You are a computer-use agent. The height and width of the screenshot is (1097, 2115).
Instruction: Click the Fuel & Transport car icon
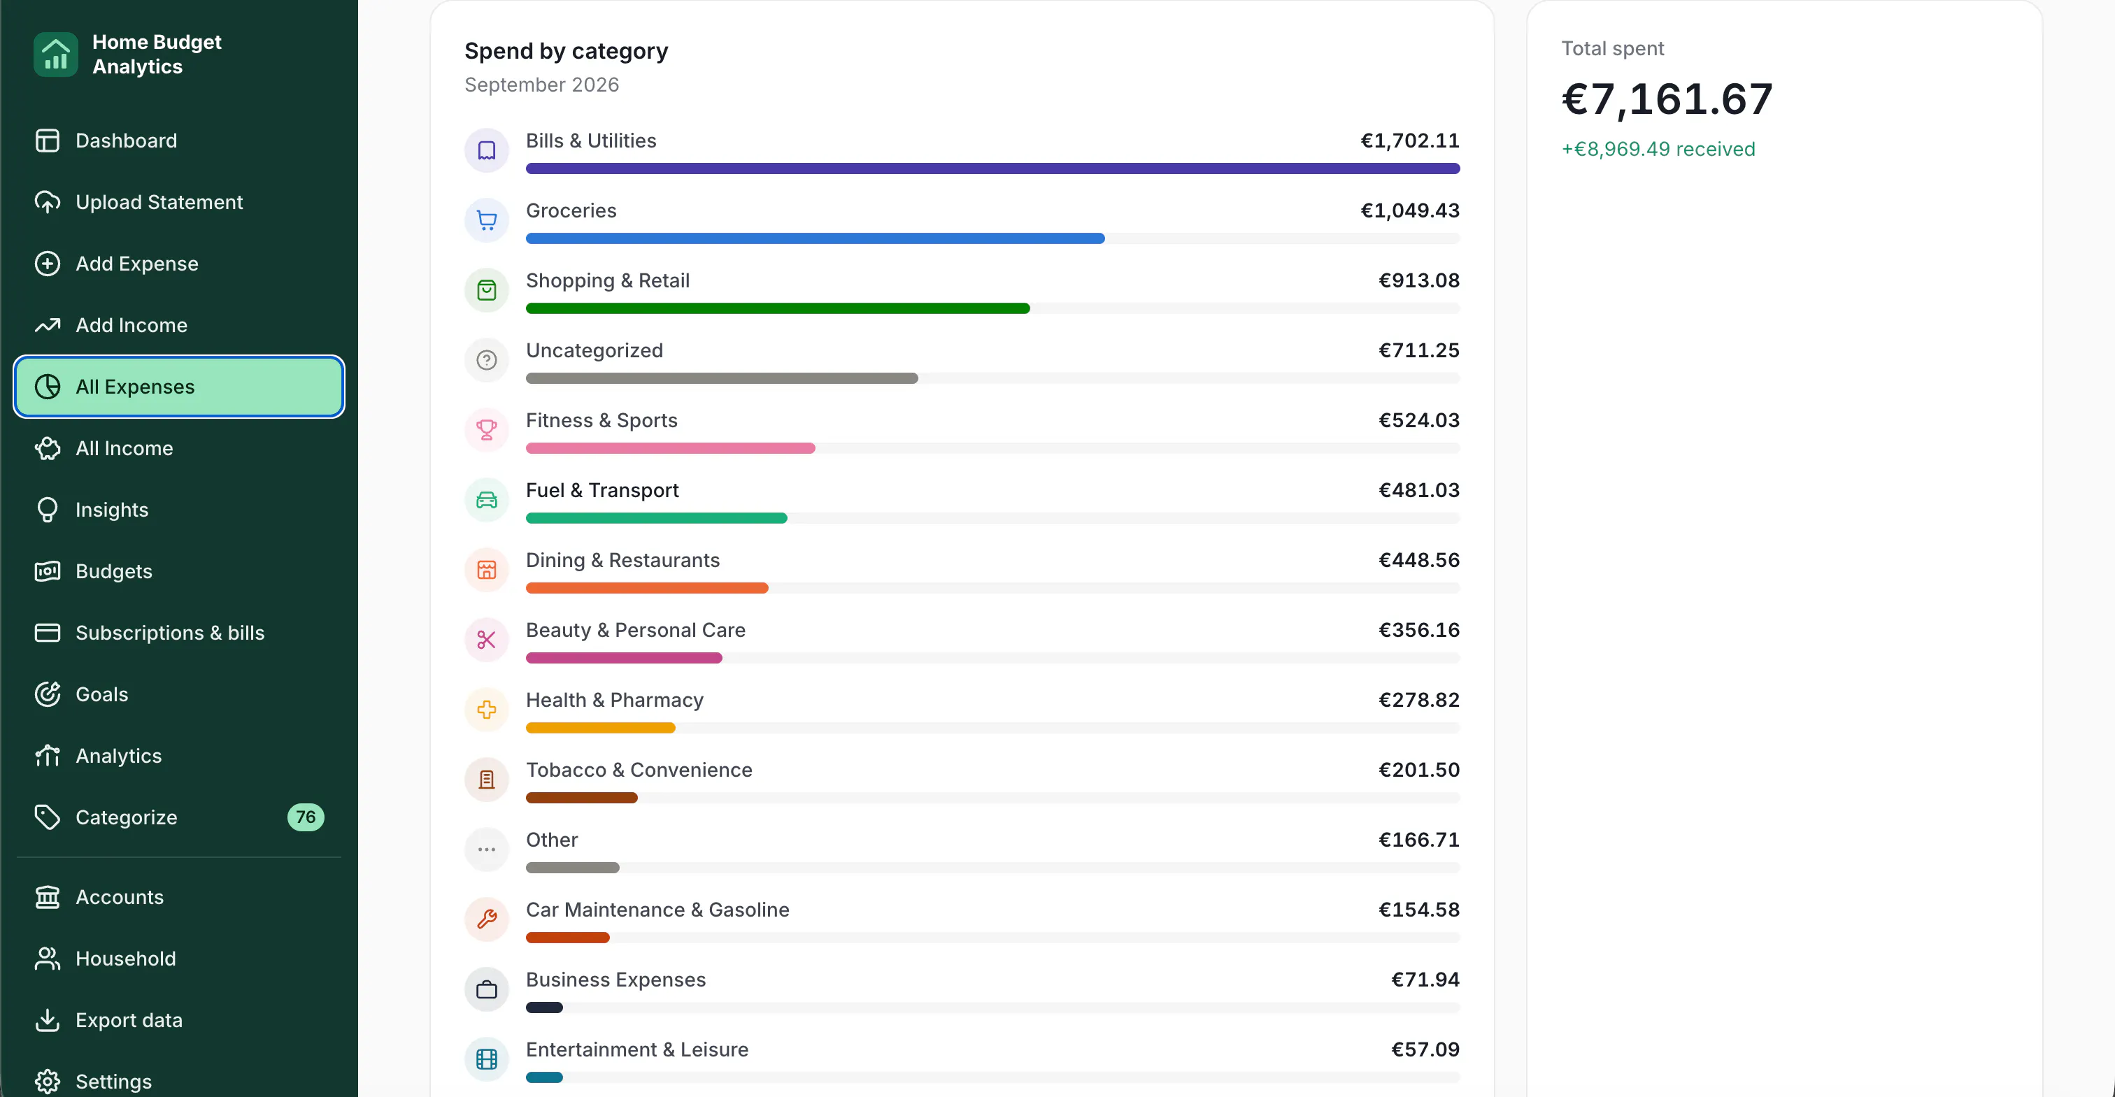487,500
